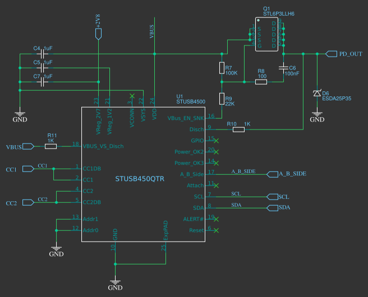Select resistor R10 1K
This screenshot has height=297, width=368.
[x=238, y=129]
